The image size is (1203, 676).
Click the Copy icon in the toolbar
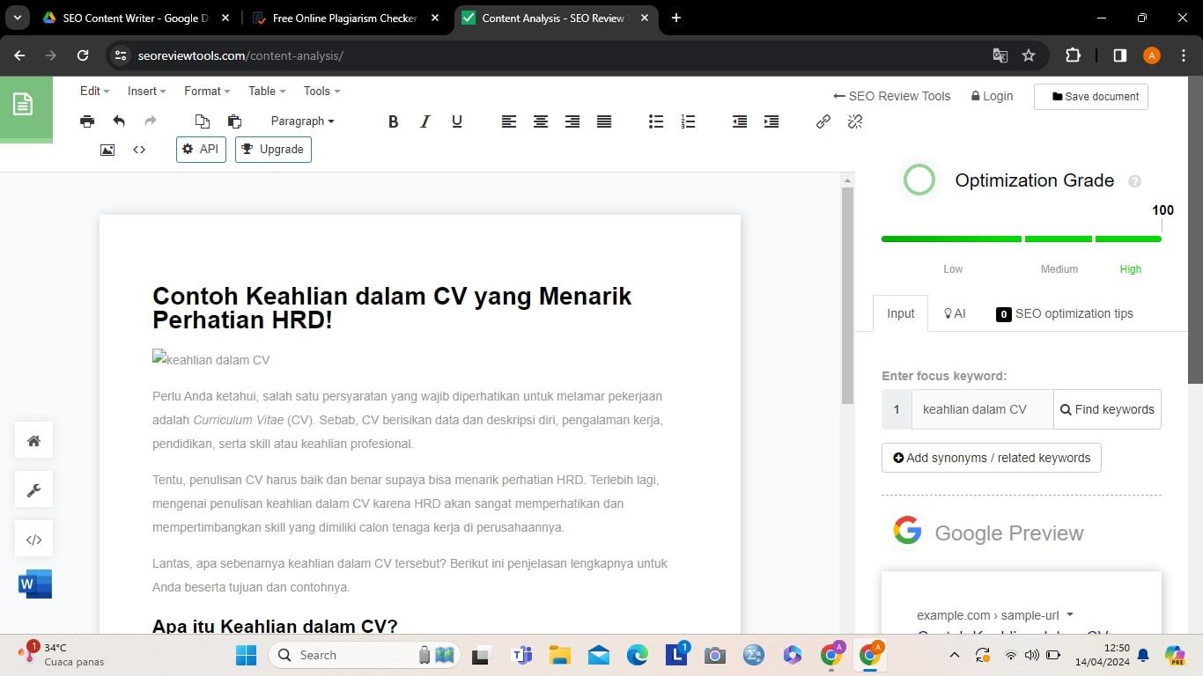(203, 121)
